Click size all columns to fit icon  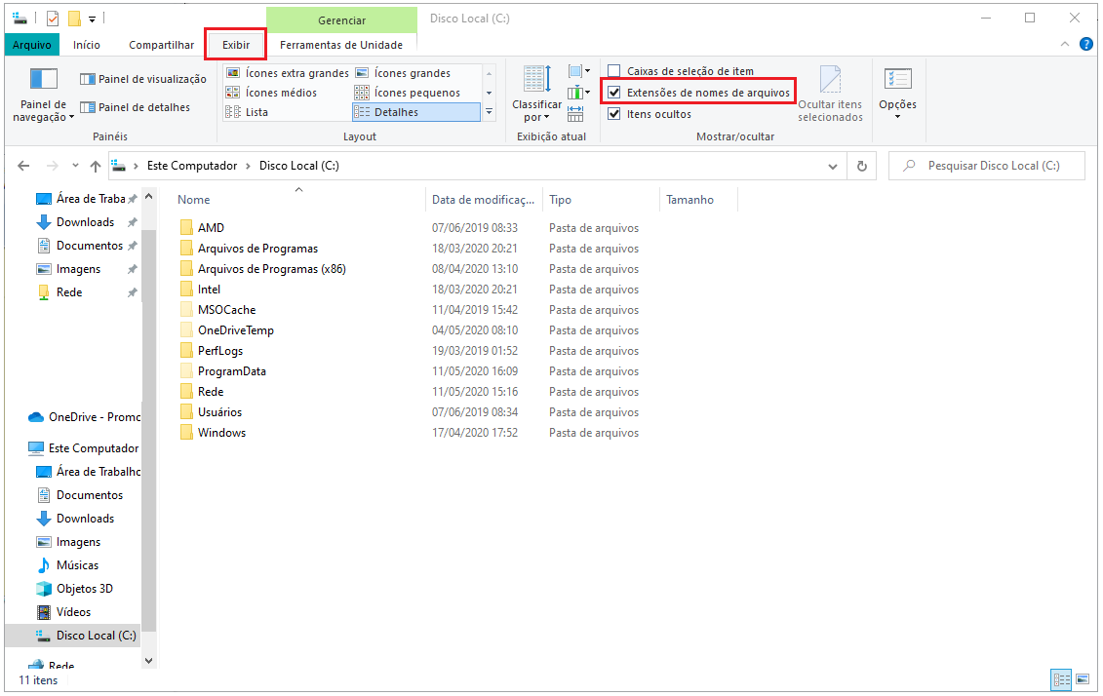point(575,113)
